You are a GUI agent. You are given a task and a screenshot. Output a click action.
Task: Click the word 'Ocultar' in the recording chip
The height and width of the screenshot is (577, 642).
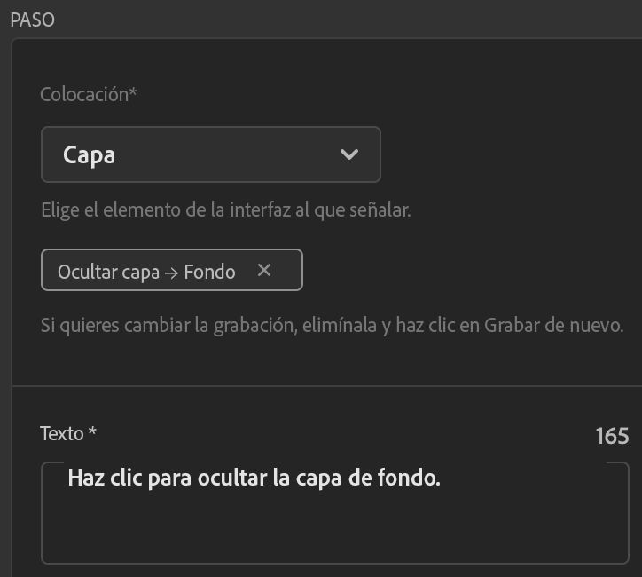pos(84,273)
